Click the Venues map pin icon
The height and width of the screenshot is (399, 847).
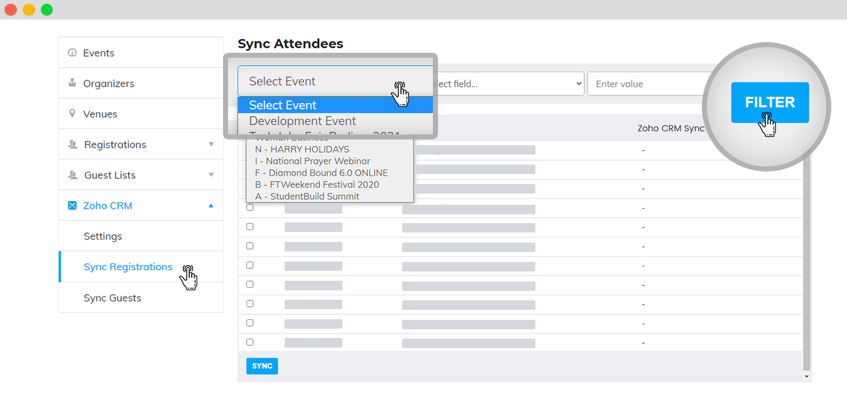tap(72, 114)
